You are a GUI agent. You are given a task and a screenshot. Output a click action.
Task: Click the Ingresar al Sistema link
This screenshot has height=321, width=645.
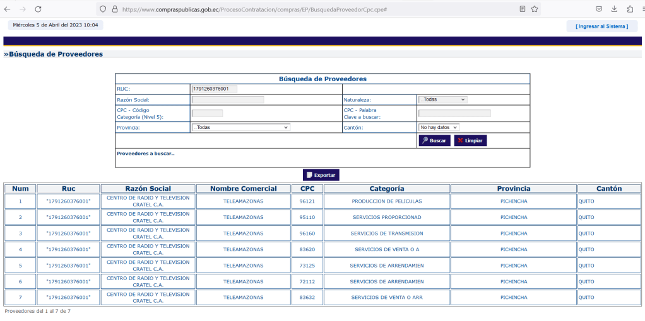(601, 26)
